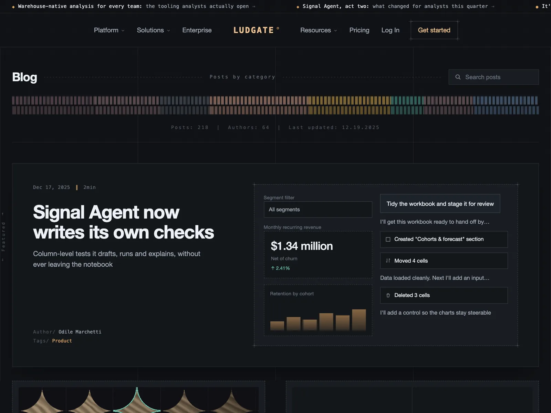Screen dimensions: 551x413
Task: Click the Get started button
Action: tap(434, 30)
